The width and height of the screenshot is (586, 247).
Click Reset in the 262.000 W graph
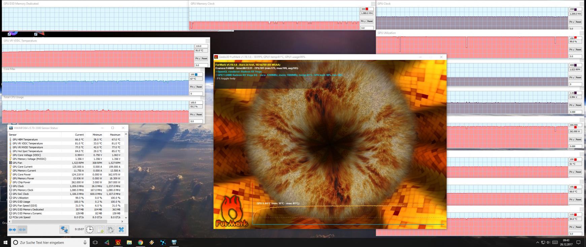(x=579, y=139)
